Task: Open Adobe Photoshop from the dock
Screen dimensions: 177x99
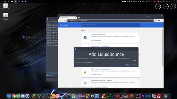Action: pyautogui.click(x=147, y=96)
